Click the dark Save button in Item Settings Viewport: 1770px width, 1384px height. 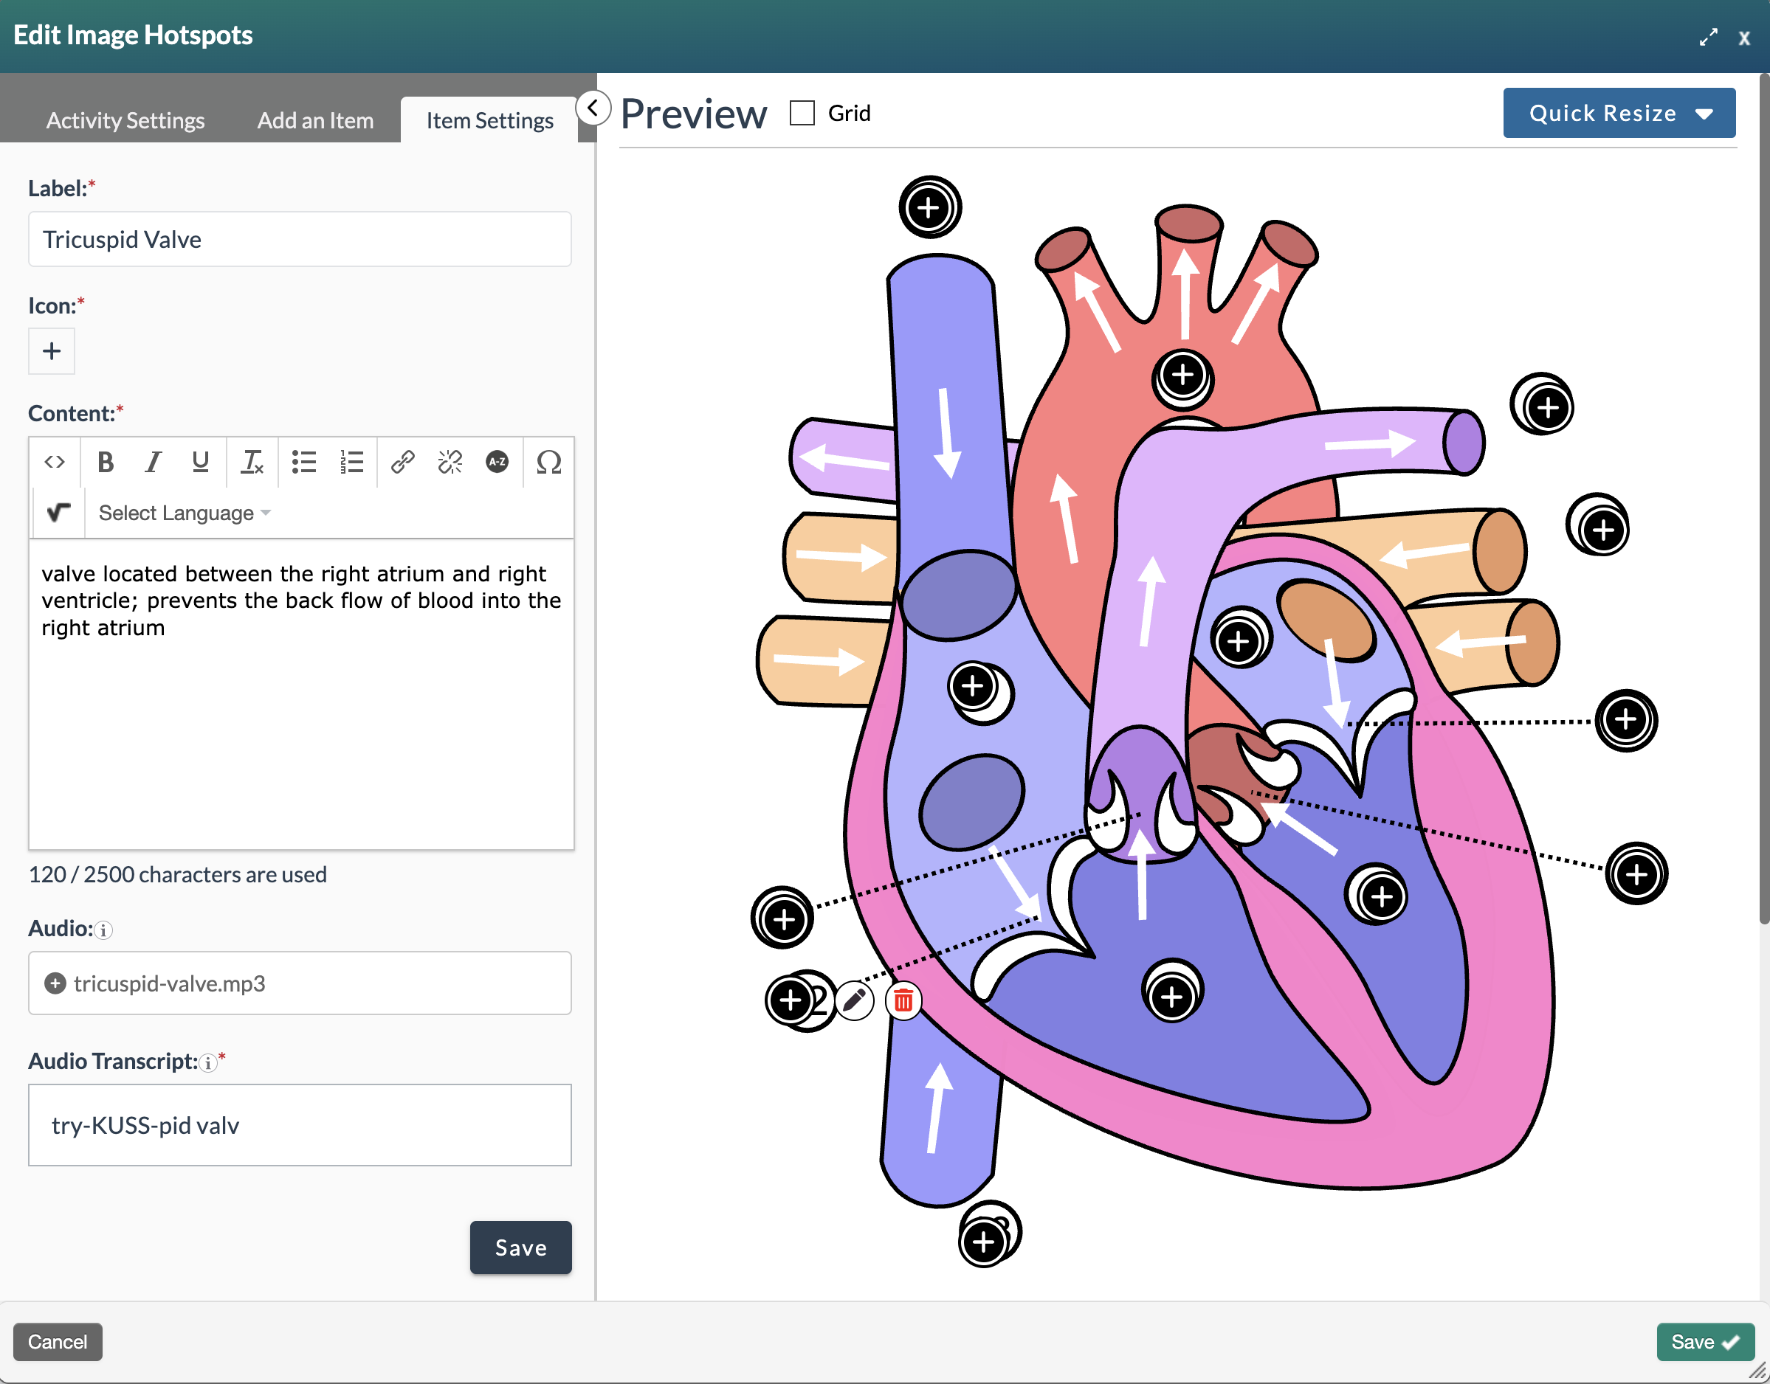(520, 1247)
